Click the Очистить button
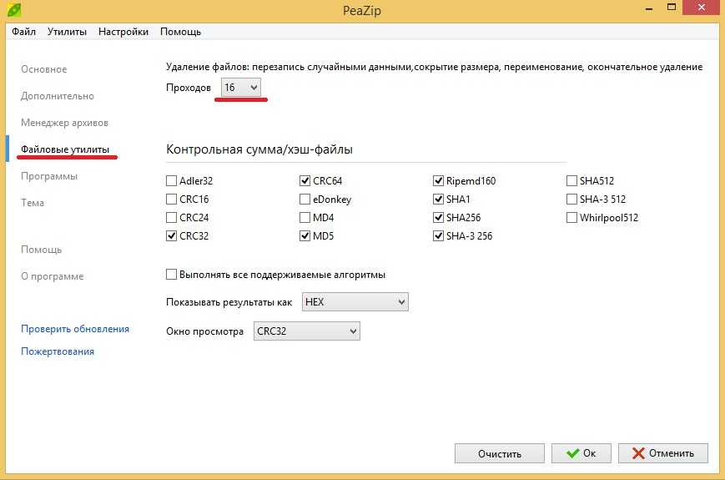 pyautogui.click(x=500, y=453)
